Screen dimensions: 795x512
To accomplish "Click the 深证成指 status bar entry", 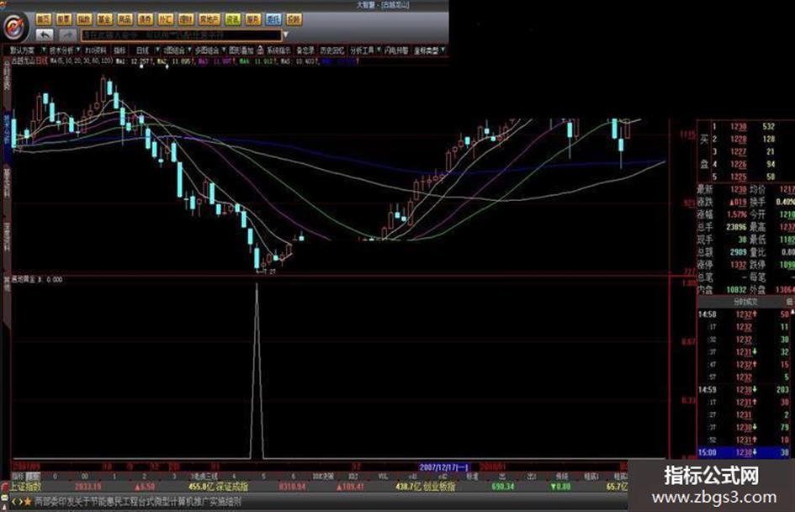I will coord(232,487).
